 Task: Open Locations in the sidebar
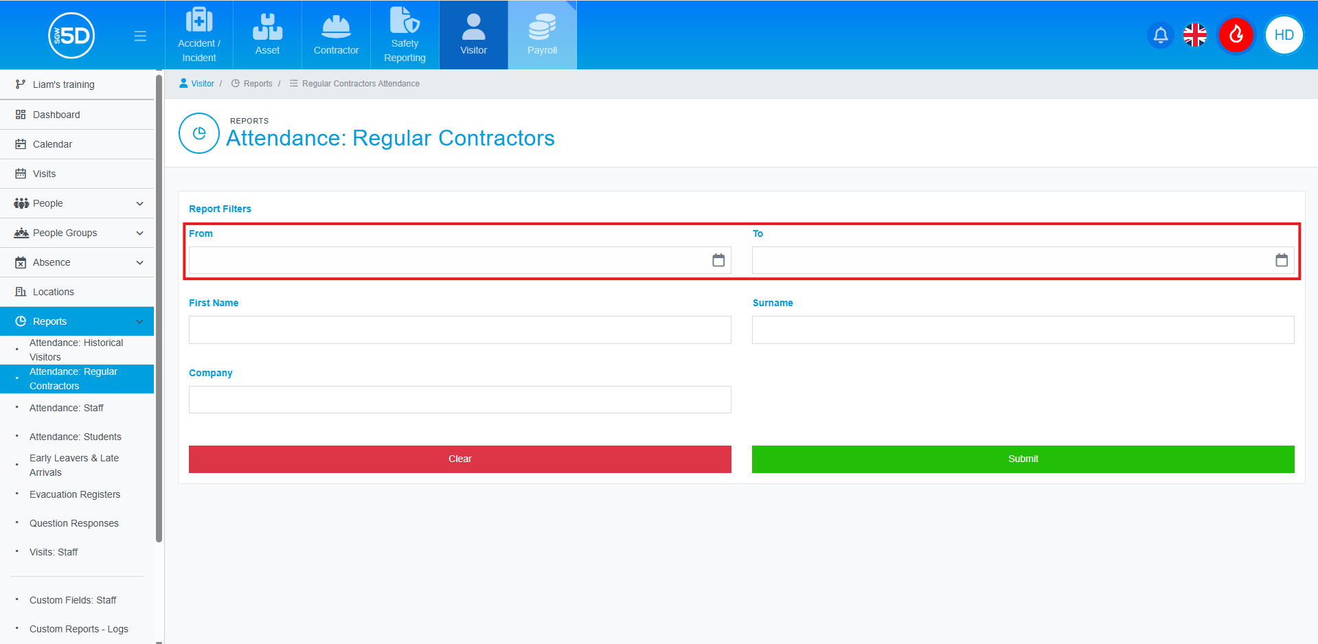77,292
